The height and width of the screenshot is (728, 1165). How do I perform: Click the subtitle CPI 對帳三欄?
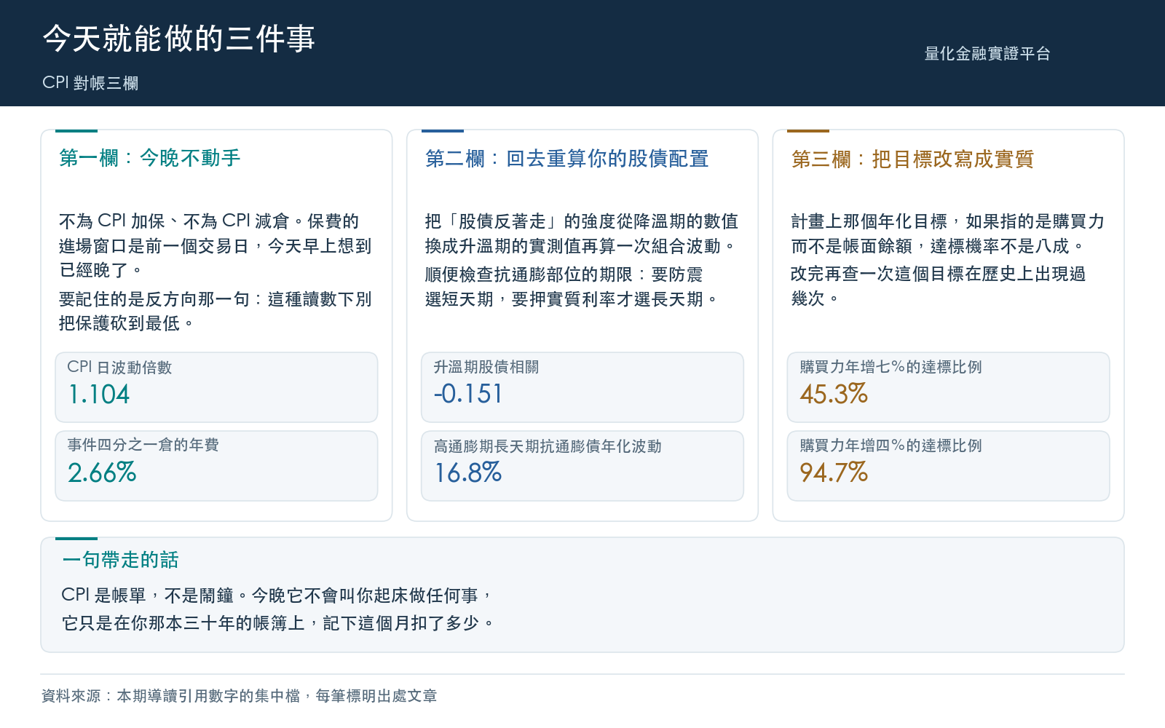click(90, 83)
